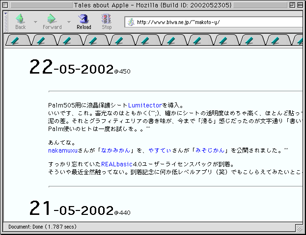
Task: Click the window close box in title bar
Action: pyautogui.click(x=7, y=5)
